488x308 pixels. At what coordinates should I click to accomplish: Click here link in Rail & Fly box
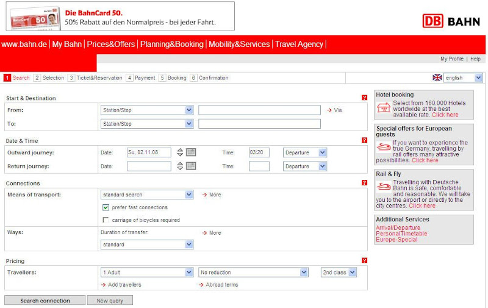pos(422,206)
